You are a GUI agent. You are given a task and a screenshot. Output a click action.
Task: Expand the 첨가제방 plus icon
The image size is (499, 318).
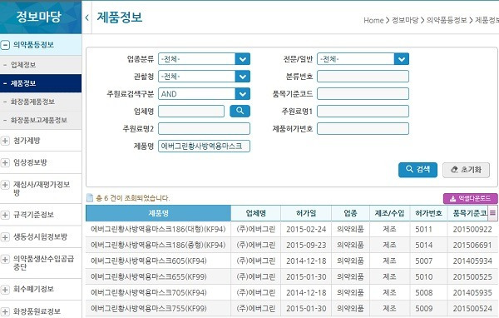pos(5,141)
